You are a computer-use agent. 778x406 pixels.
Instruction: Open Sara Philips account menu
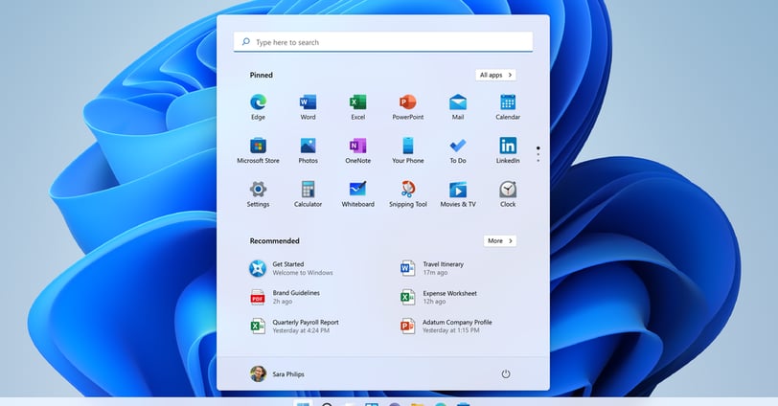click(x=277, y=373)
